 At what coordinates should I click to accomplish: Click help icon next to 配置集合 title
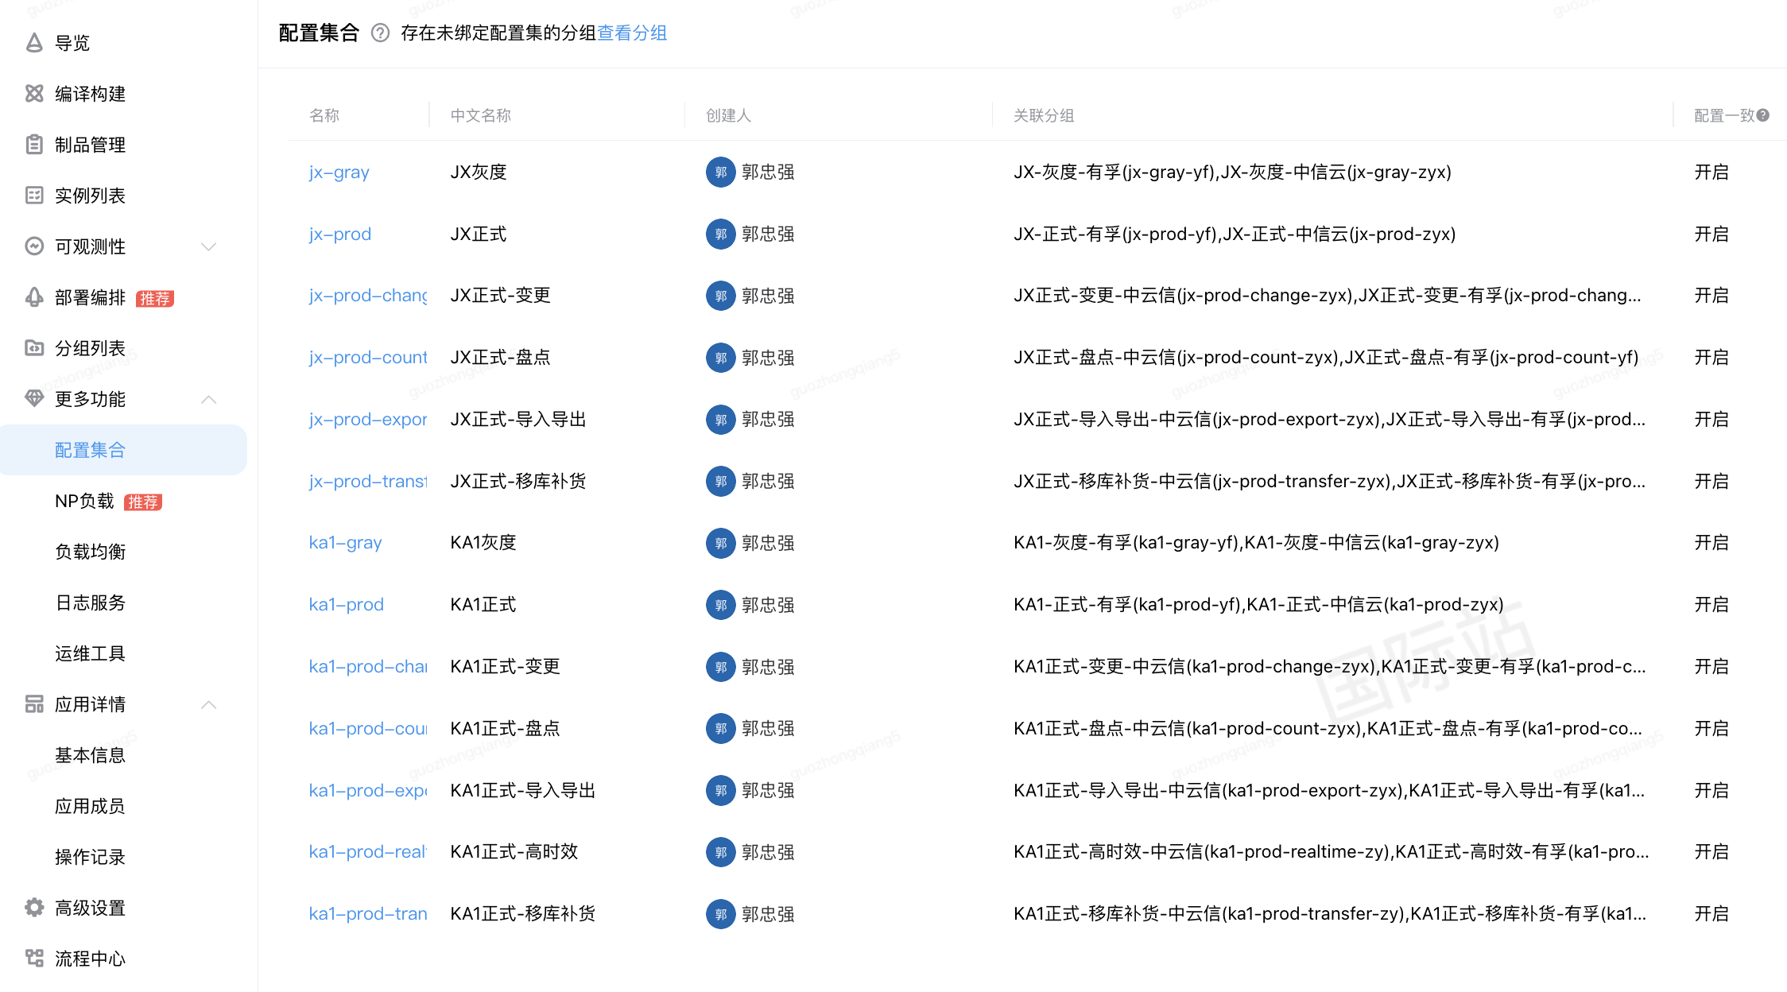point(380,33)
